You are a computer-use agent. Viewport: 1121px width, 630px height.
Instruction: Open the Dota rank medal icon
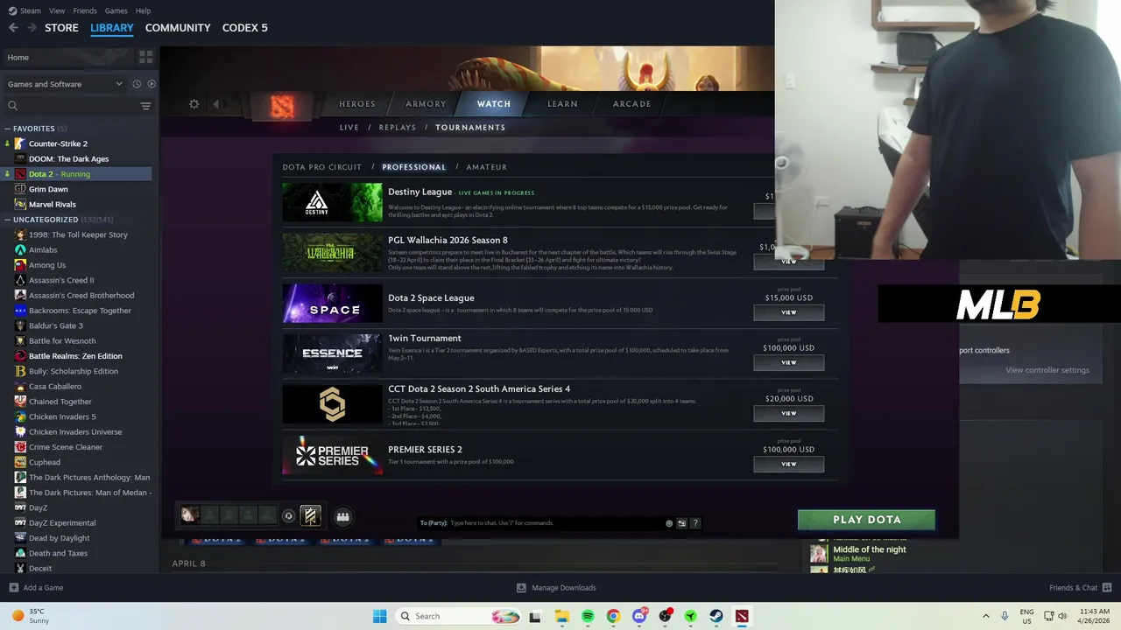[x=311, y=516]
